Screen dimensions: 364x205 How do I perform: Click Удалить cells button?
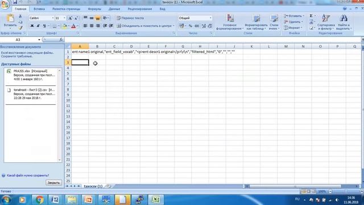pos(293,22)
